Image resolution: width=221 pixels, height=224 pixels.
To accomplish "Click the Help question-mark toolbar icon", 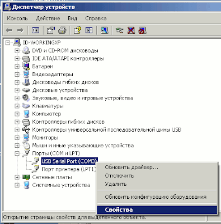I will click(x=77, y=30).
